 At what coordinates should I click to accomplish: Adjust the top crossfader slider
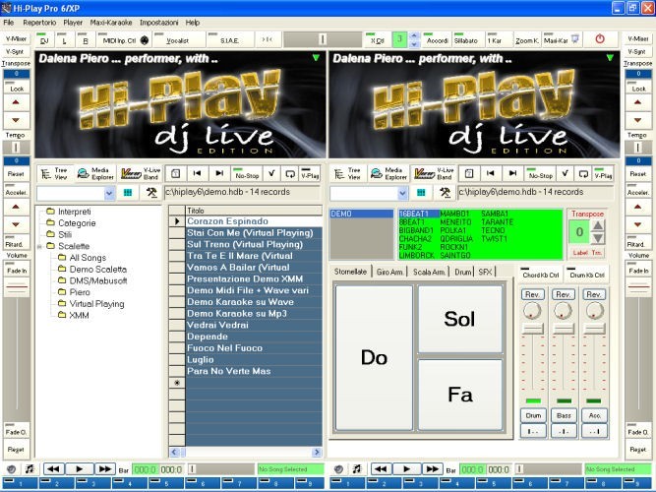pos(323,39)
